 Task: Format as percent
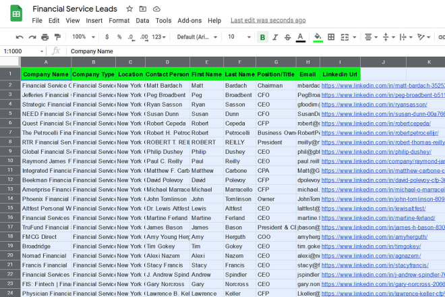click(119, 37)
